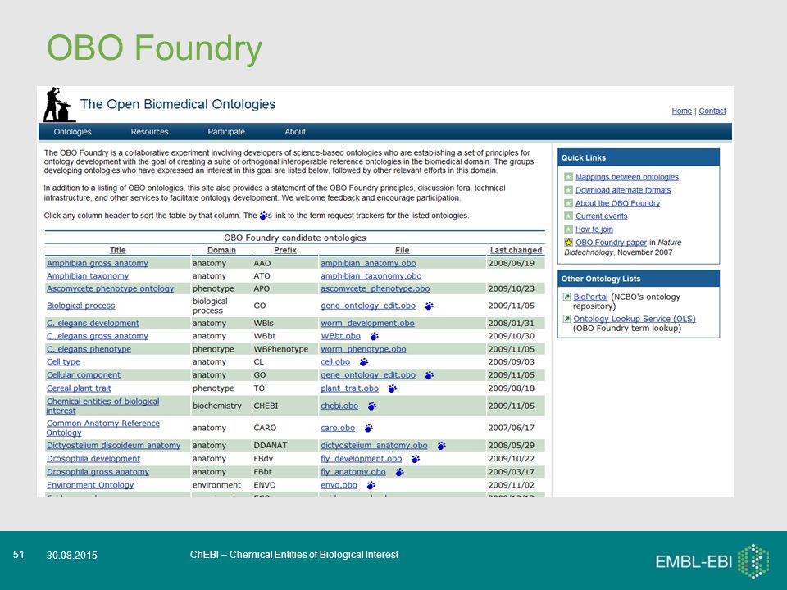Open the Current events link
The height and width of the screenshot is (590, 787).
point(601,216)
